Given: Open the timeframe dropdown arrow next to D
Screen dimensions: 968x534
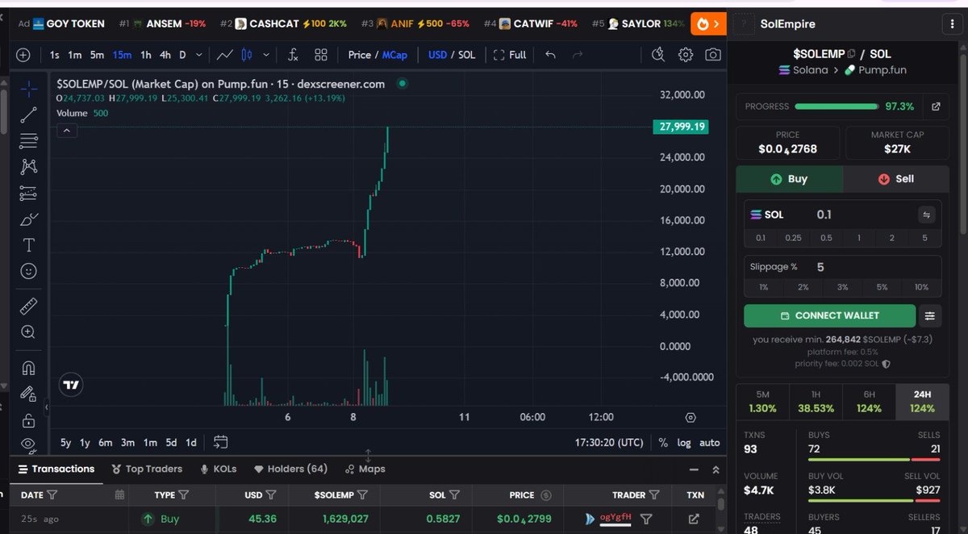Looking at the screenshot, I should (199, 55).
